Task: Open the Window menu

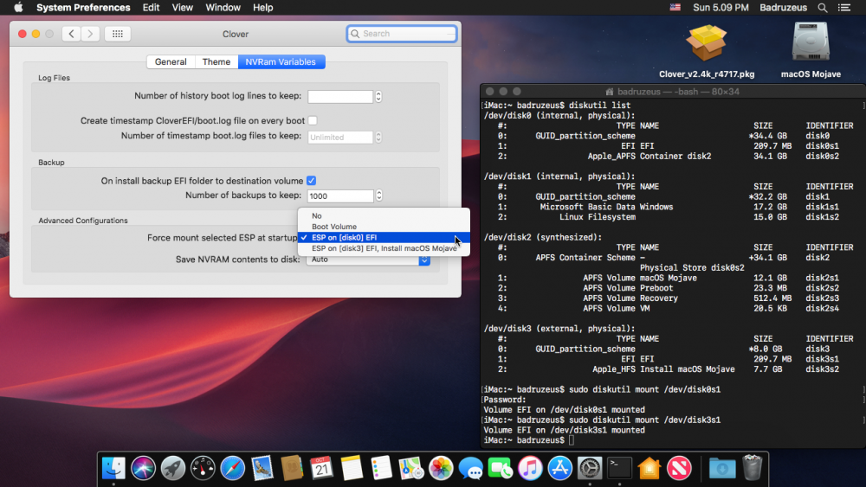Action: [x=223, y=8]
